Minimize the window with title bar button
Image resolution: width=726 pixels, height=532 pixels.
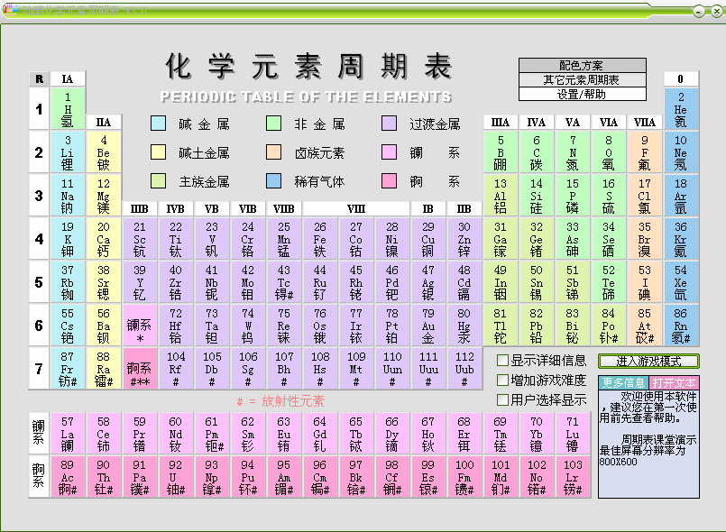[699, 11]
